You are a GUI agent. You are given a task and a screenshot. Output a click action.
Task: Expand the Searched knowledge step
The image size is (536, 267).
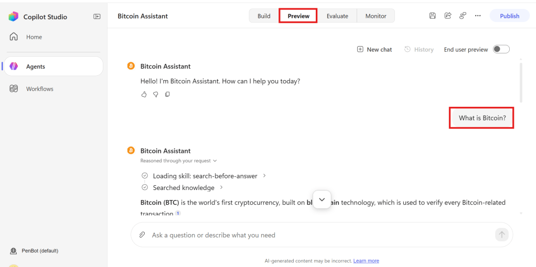coord(183,187)
